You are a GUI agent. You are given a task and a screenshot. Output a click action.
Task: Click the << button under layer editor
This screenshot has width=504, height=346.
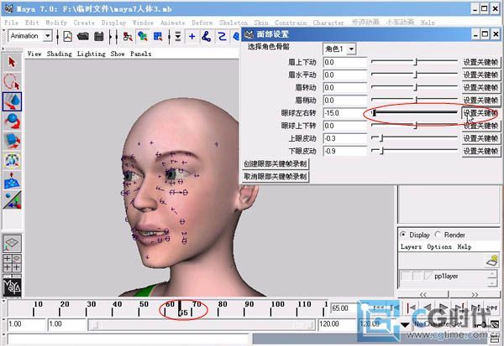423,294
